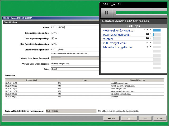The height and width of the screenshot is (126, 169).
Task: Open the lab.mktlab.xangati.com. link
Action: (118, 47)
